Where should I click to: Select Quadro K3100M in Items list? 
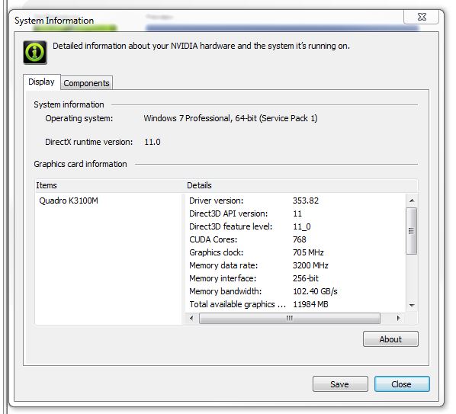point(69,201)
